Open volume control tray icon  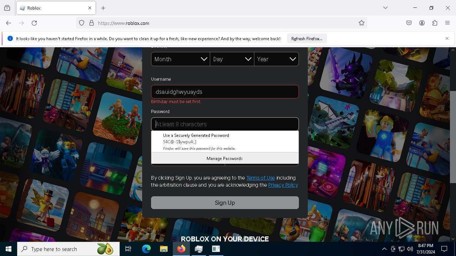click(410, 249)
